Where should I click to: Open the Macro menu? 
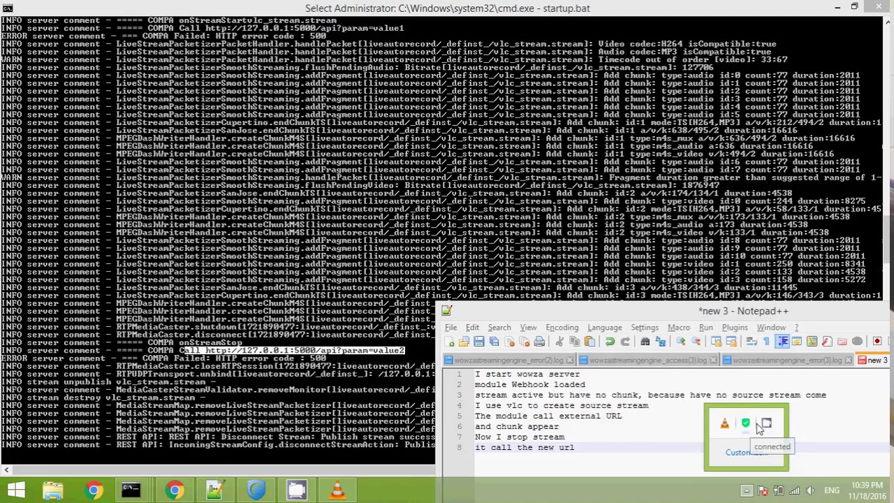tap(679, 328)
